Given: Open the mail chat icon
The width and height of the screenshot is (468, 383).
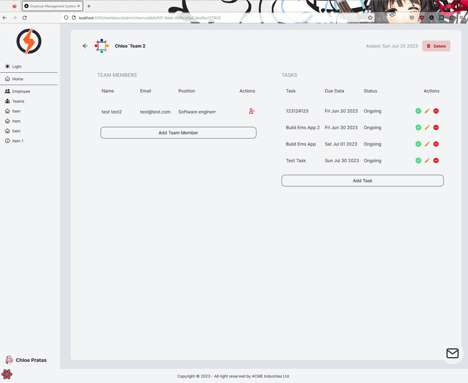Looking at the screenshot, I should 452,353.
